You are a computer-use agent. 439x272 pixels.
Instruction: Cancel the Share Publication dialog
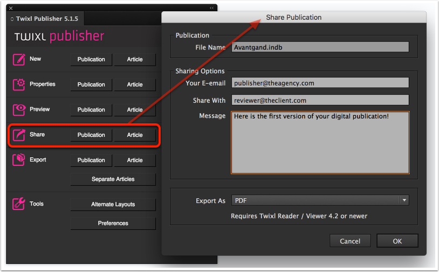350,241
